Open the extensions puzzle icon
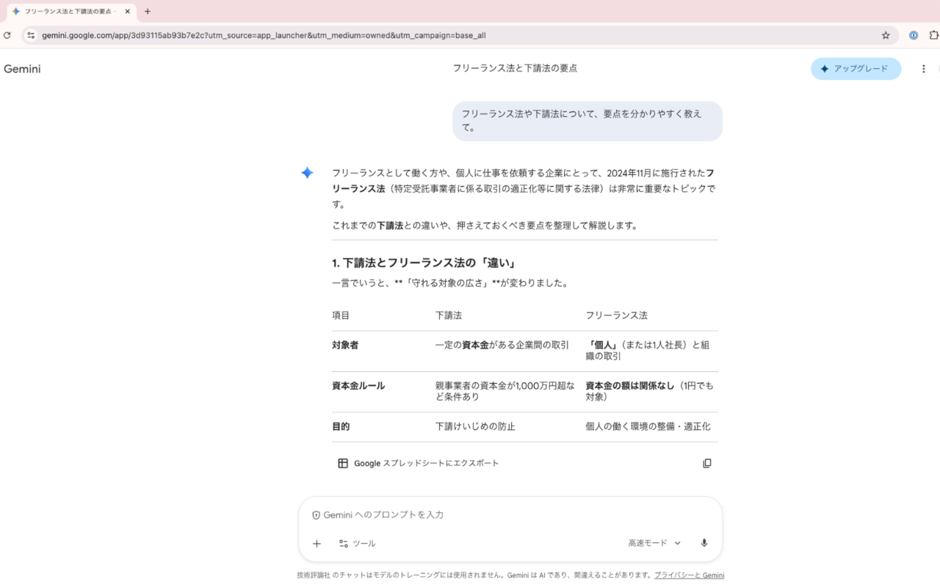 [x=934, y=35]
